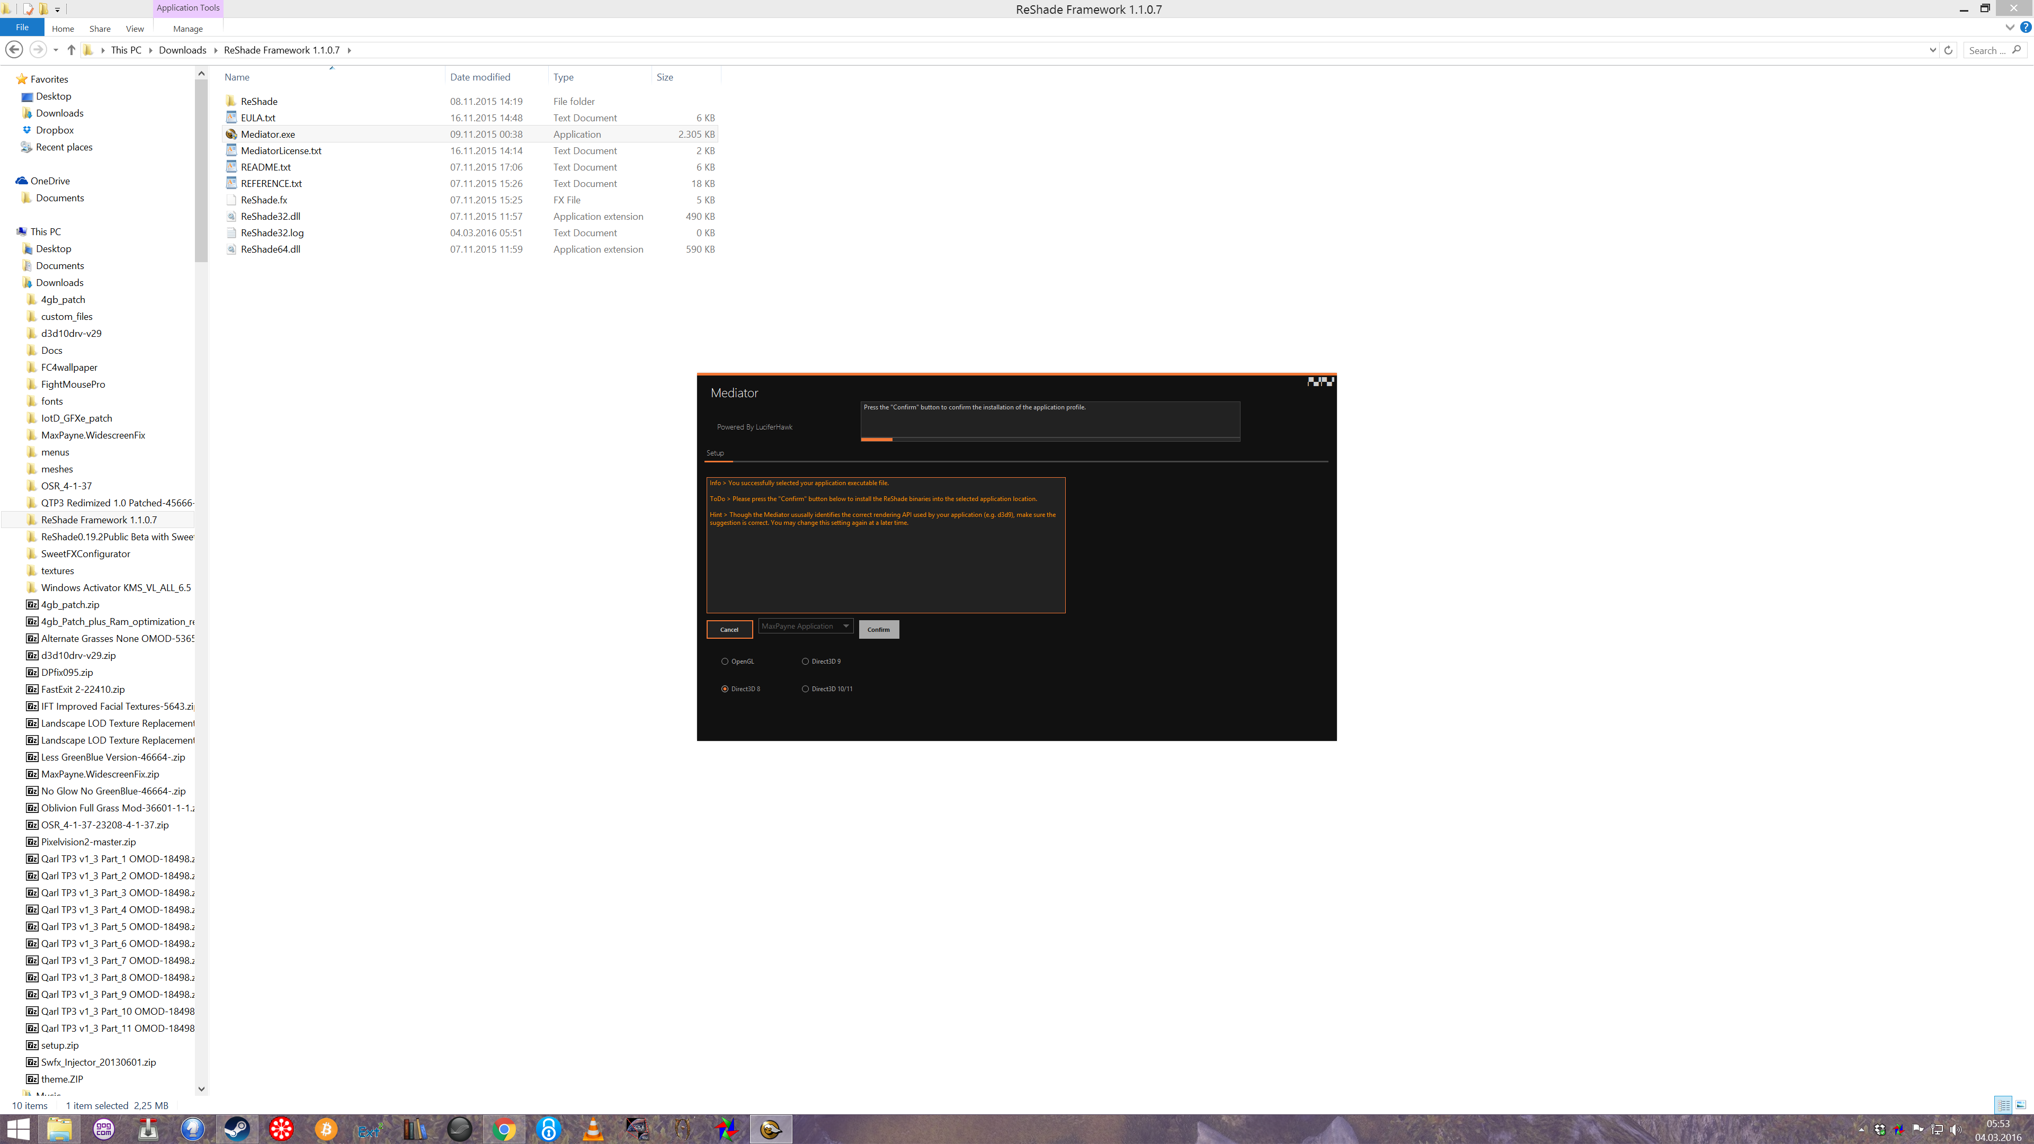Click the GOG.com taskbar icon

(103, 1129)
